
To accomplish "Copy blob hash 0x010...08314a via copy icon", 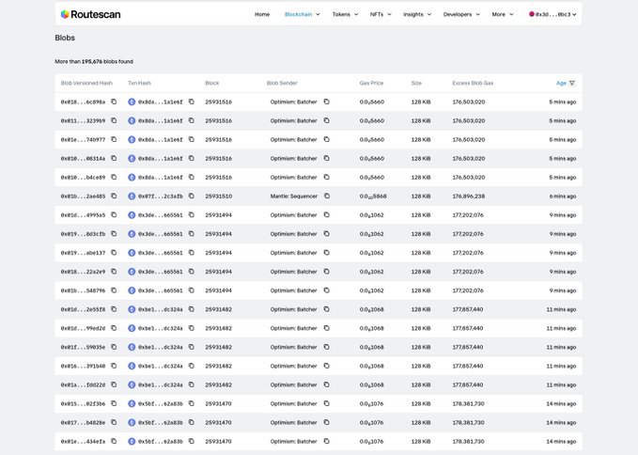I will pyautogui.click(x=114, y=158).
